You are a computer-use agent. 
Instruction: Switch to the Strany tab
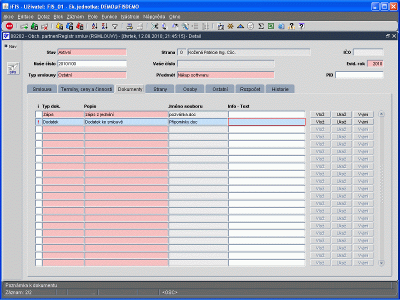(160, 89)
